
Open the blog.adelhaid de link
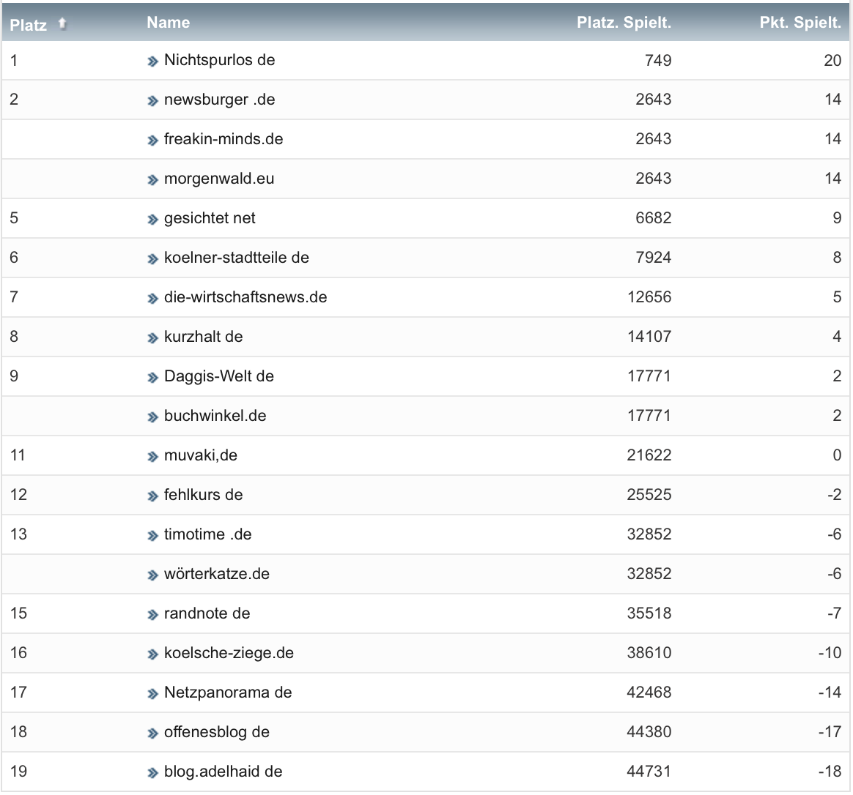coord(223,772)
